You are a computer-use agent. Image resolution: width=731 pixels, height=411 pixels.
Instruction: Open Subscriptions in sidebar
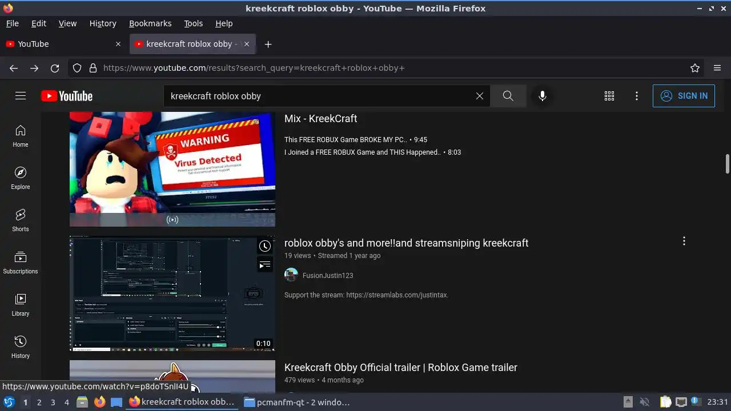tap(21, 263)
